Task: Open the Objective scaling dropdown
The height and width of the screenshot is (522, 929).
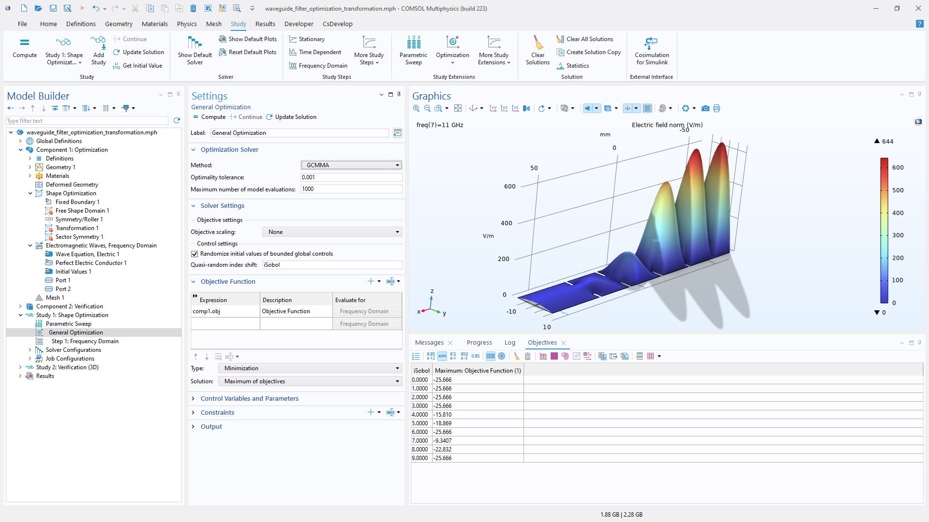Action: [x=332, y=232]
